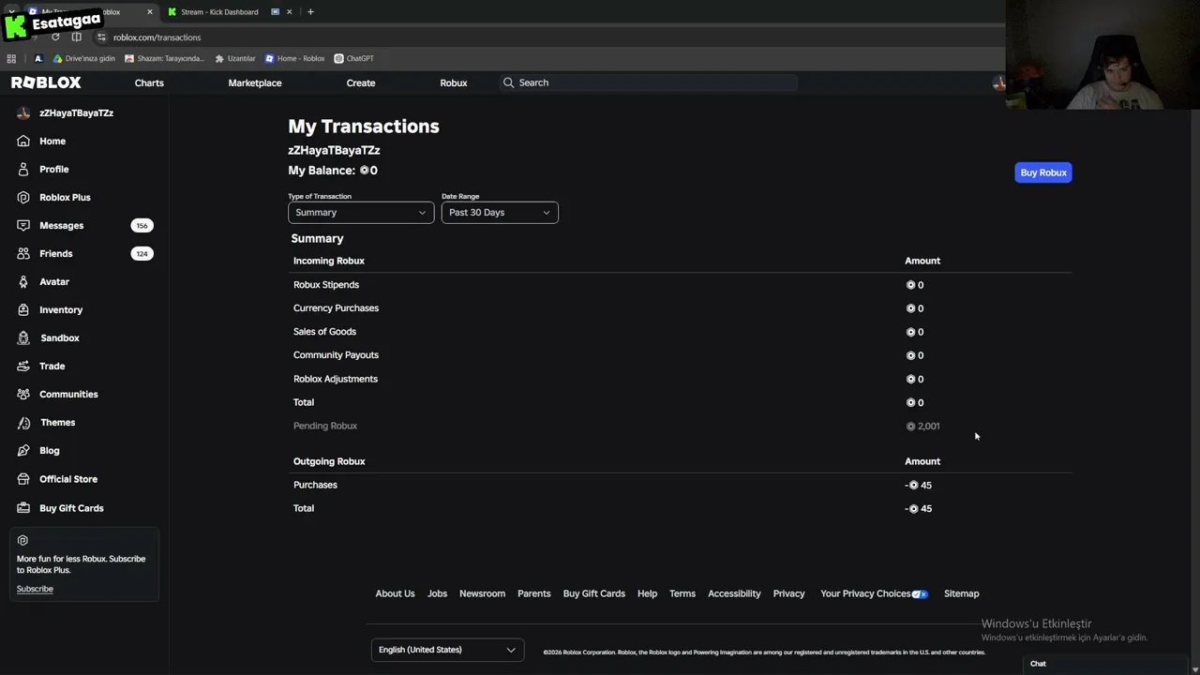This screenshot has height=675, width=1200.
Task: View site information icon beside the URL
Action: coord(101,37)
